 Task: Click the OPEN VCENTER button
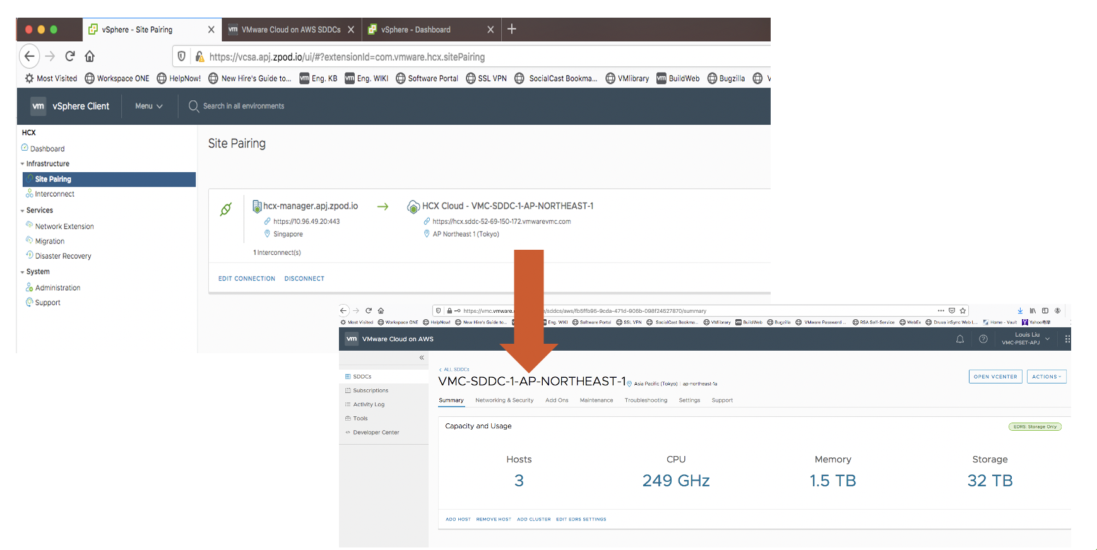coord(995,377)
